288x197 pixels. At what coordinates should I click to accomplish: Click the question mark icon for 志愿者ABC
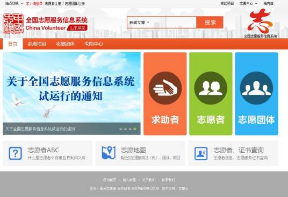point(16,153)
